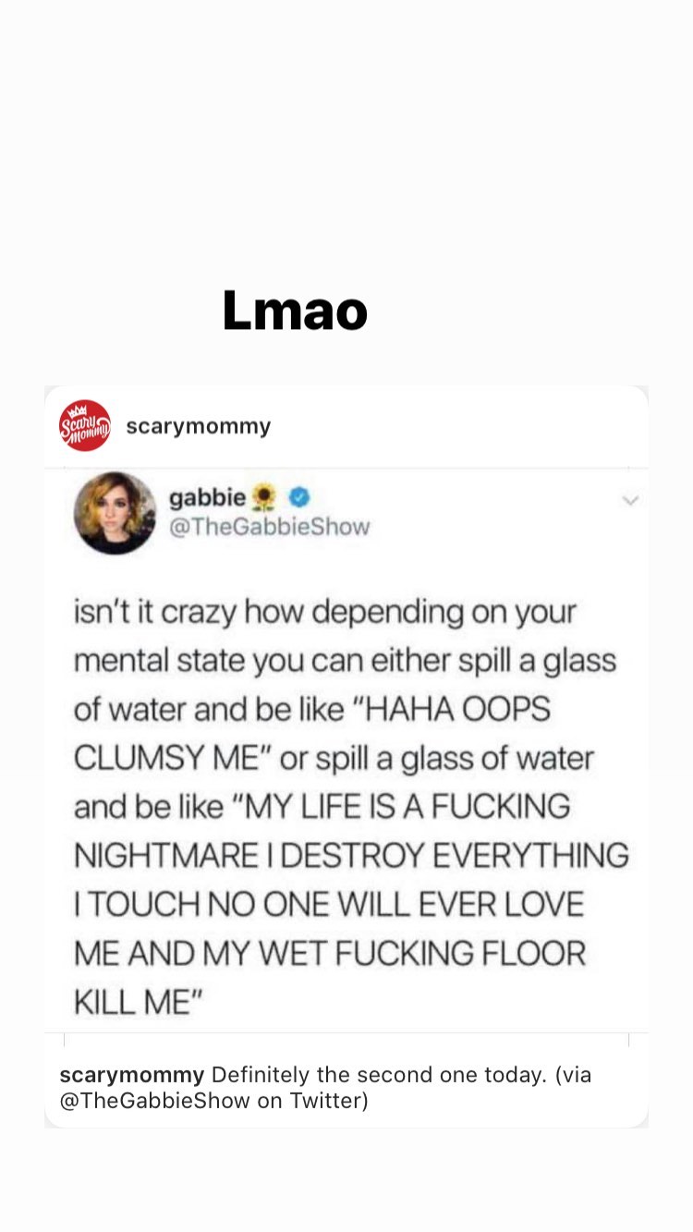This screenshot has width=693, height=1232.
Task: Open gabbie's round profile photo
Action: [x=115, y=513]
